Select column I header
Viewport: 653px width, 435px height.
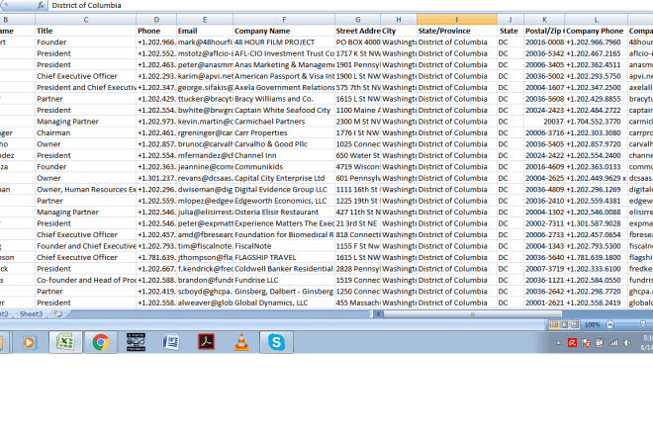point(457,19)
